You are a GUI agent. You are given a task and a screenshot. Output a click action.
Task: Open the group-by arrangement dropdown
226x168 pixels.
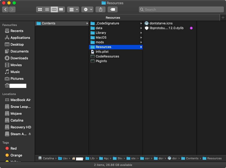click(x=73, y=9)
